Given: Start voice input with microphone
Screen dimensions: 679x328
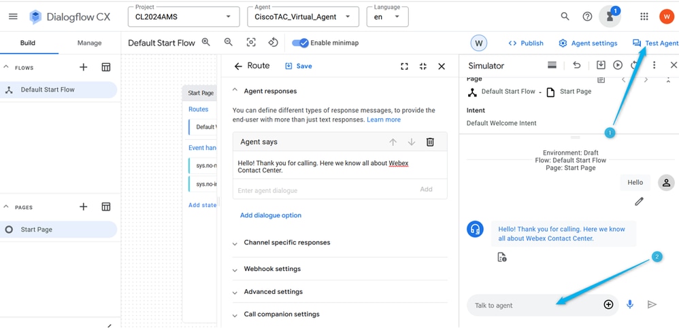Looking at the screenshot, I should point(630,305).
